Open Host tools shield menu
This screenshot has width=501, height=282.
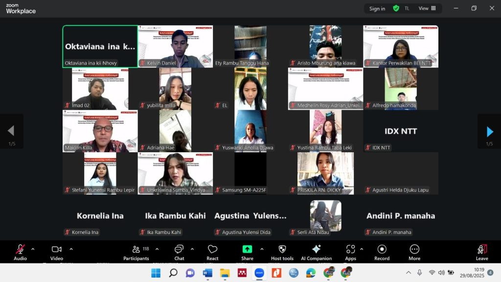282,252
